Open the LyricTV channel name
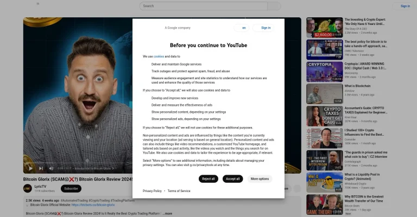 (x=40, y=187)
